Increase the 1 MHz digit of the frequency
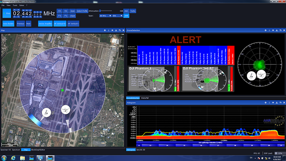The image size is (286, 161). (x=30, y=10)
